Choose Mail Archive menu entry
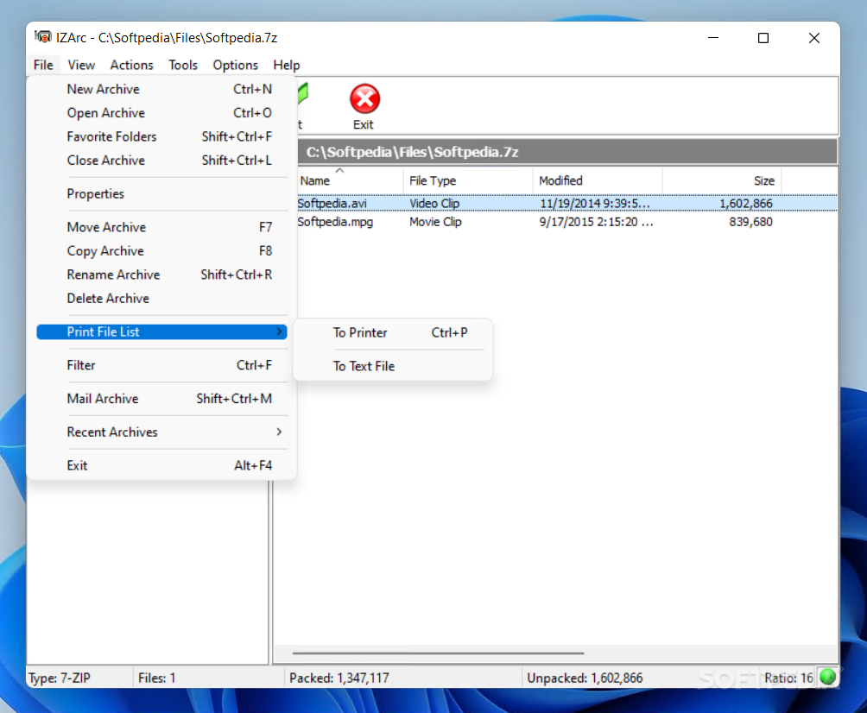 (x=161, y=399)
